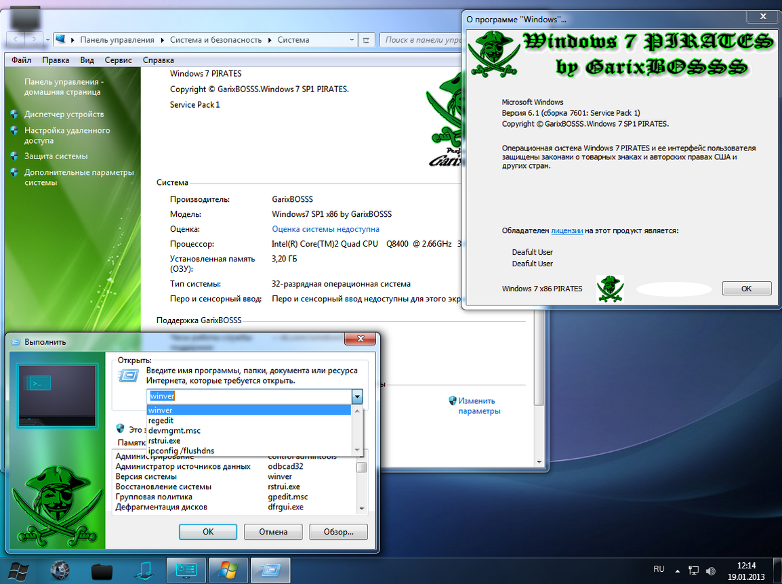The height and width of the screenshot is (584, 782).
Task: Click pirate logo in About Windows header
Action: click(x=495, y=55)
